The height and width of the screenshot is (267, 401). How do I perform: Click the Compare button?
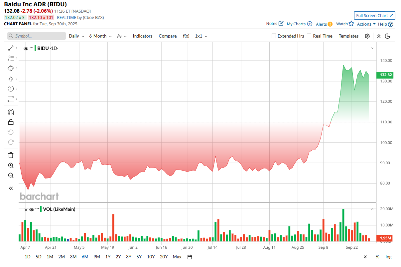168,36
